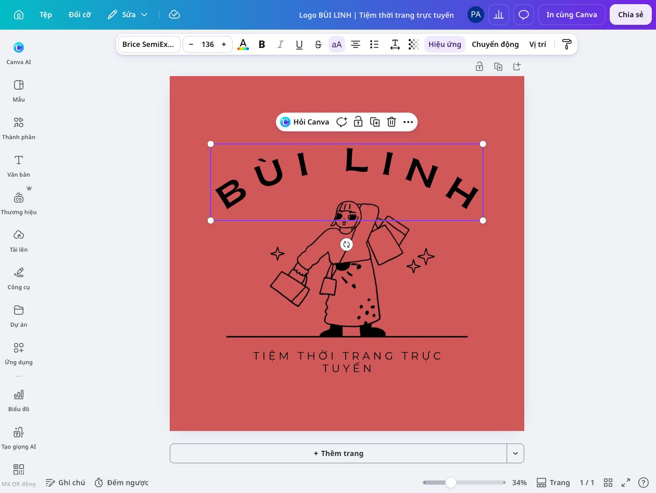This screenshot has height=493, width=656.
Task: Expand the Sửa mode dropdown
Action: tap(128, 15)
